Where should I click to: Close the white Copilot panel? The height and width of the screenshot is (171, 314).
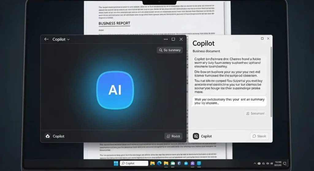pyautogui.click(x=268, y=39)
